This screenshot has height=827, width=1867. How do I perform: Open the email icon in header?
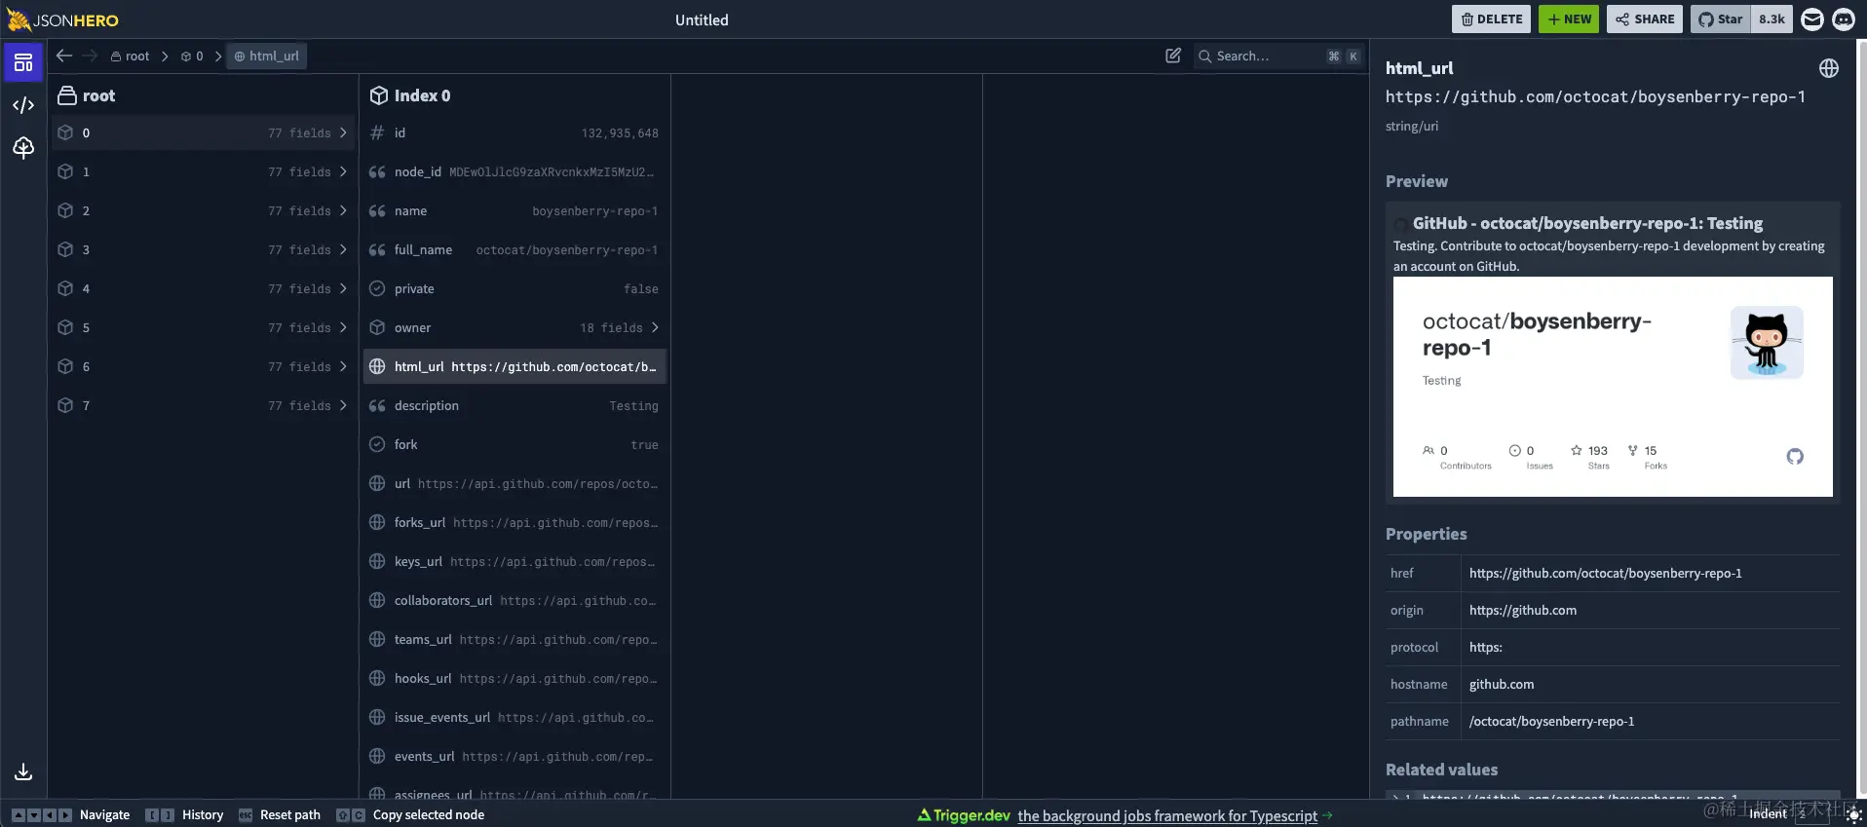click(1812, 19)
